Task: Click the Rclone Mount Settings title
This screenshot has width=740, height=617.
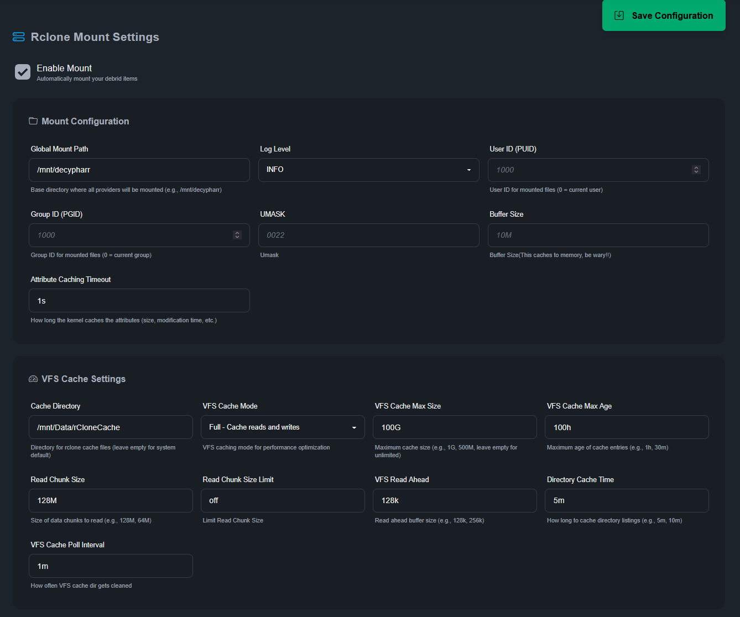Action: click(x=95, y=37)
